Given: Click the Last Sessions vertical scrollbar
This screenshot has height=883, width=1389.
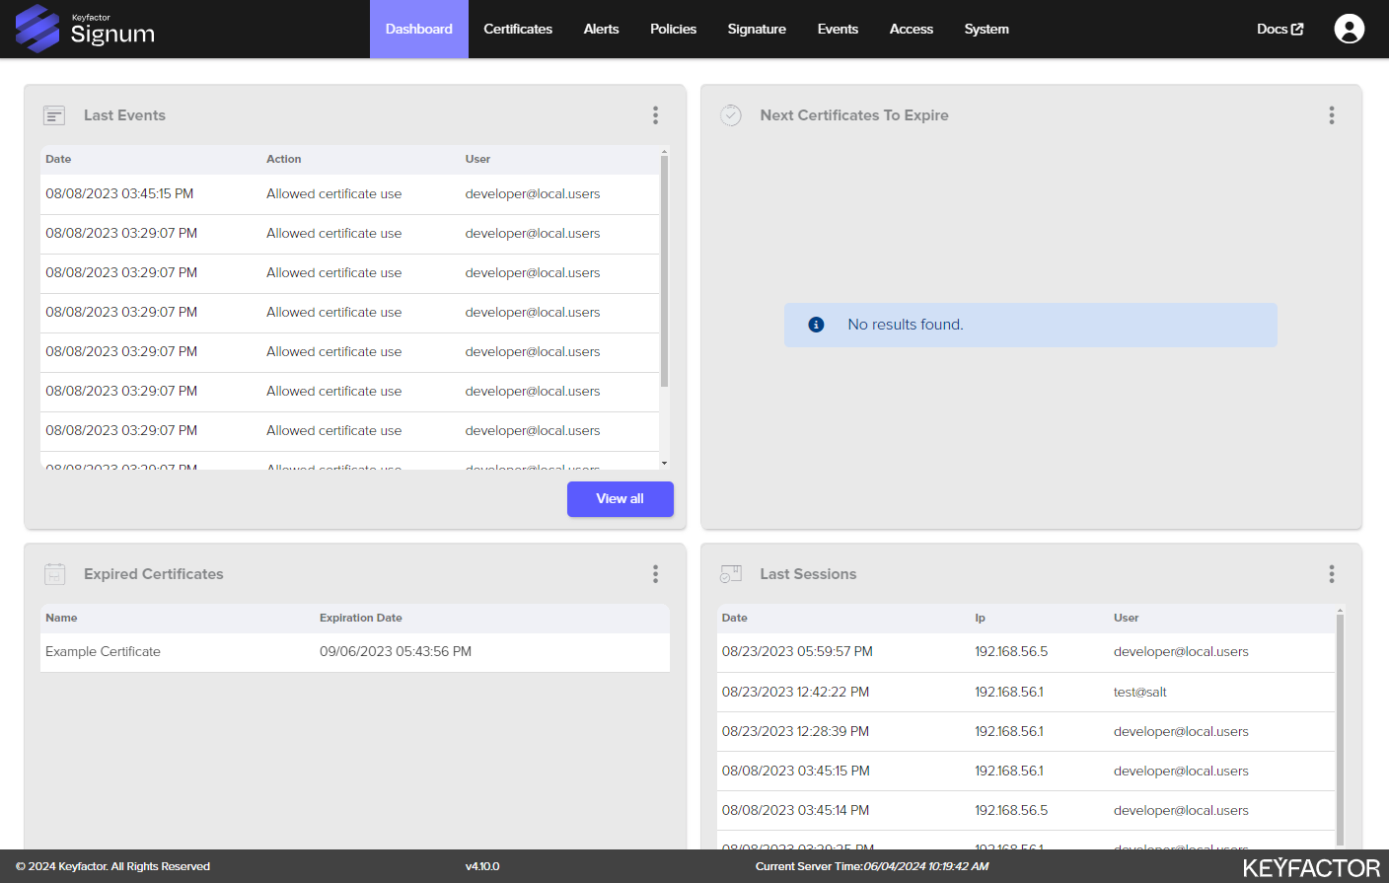Looking at the screenshot, I should (x=1340, y=725).
